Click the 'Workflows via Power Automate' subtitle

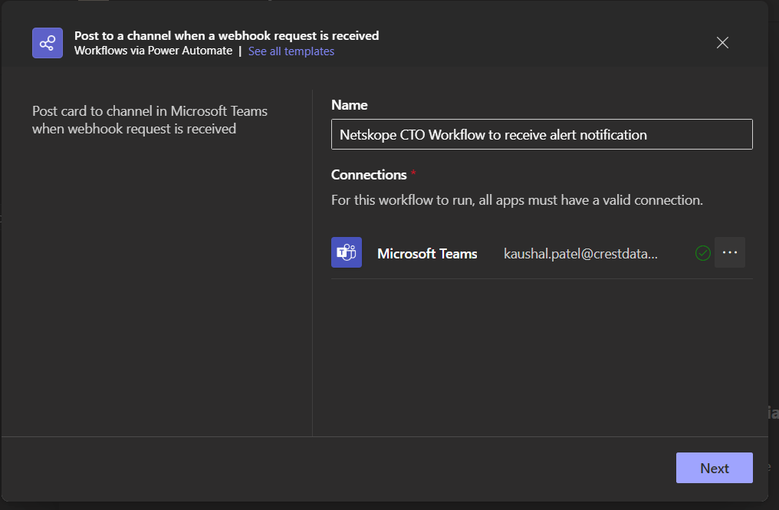pyautogui.click(x=153, y=51)
